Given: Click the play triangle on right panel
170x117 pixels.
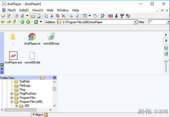Looking at the screenshot, I should [x=166, y=35].
